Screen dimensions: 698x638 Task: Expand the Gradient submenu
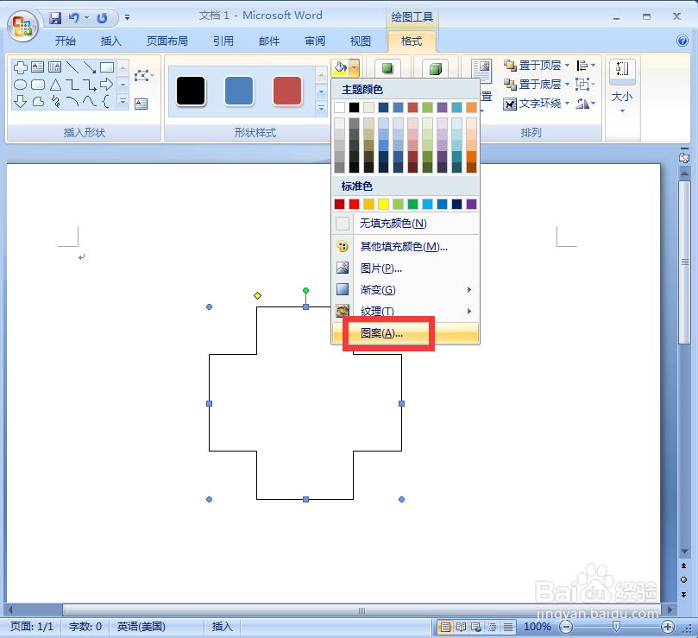coord(406,290)
